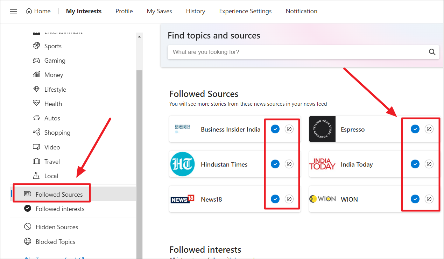Click the Hidden Sources blocked icon
444x259 pixels.
28,227
